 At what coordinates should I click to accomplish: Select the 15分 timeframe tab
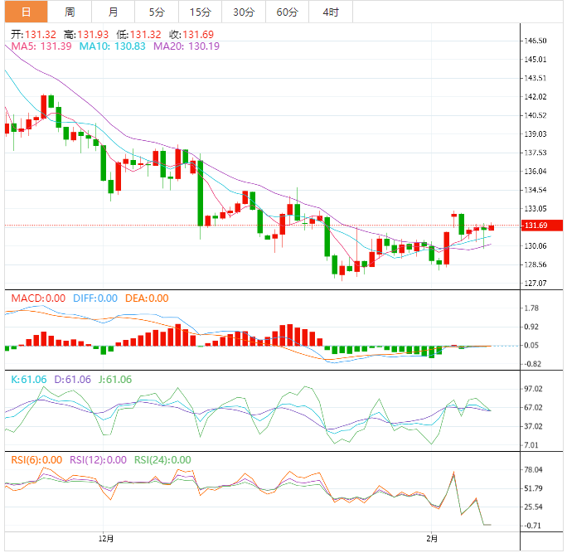[200, 12]
